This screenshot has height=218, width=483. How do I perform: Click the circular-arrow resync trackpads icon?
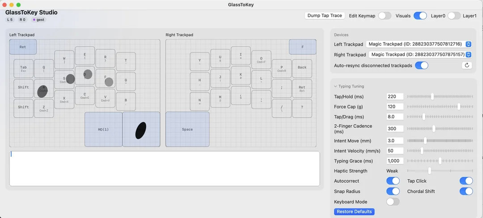tap(466, 65)
